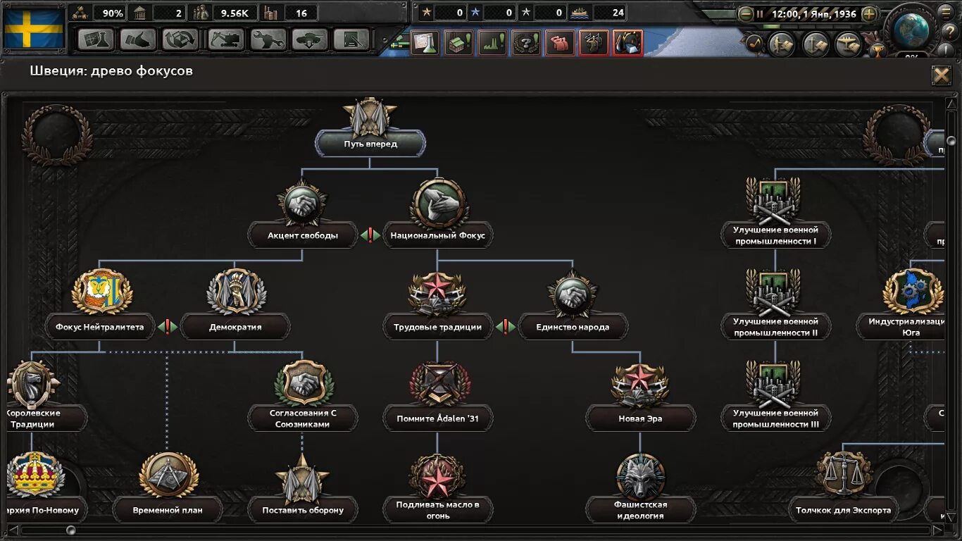962x541 pixels.
Task: Open the air force plane overview icon
Action: [849, 44]
